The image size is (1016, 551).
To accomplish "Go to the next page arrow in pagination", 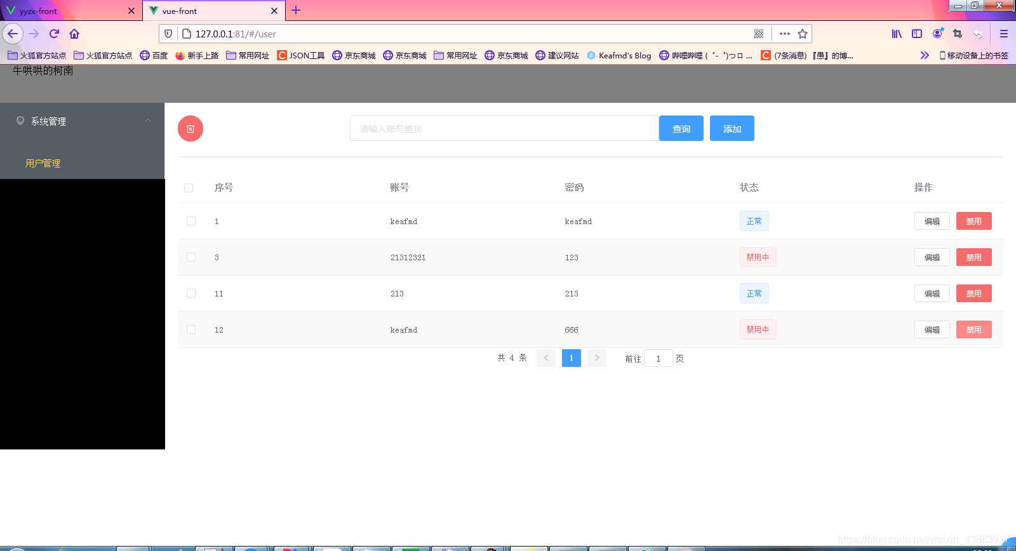I will click(597, 358).
